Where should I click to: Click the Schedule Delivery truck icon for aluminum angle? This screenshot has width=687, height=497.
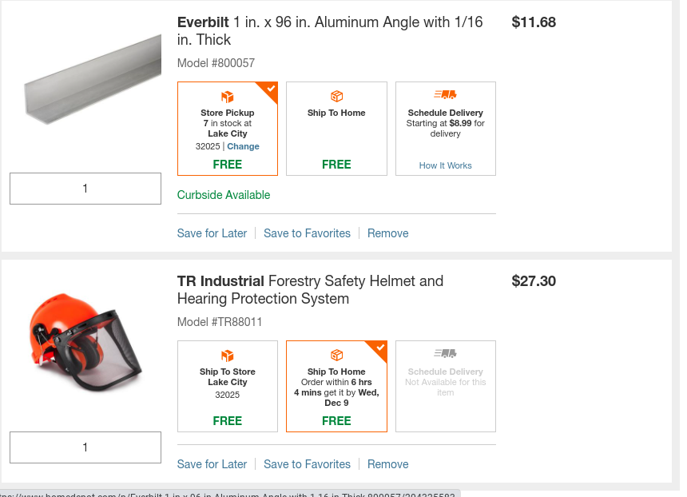[x=445, y=95]
